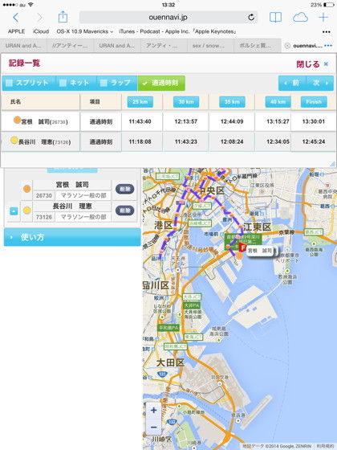The width and height of the screenshot is (337, 450).
Task: Click the 宮根 誠司 map label popup
Action: coord(260,251)
